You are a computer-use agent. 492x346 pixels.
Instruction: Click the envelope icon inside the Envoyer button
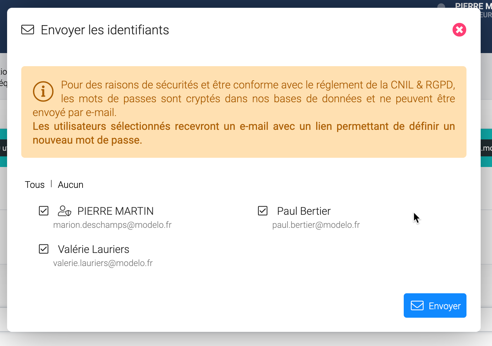pos(417,306)
